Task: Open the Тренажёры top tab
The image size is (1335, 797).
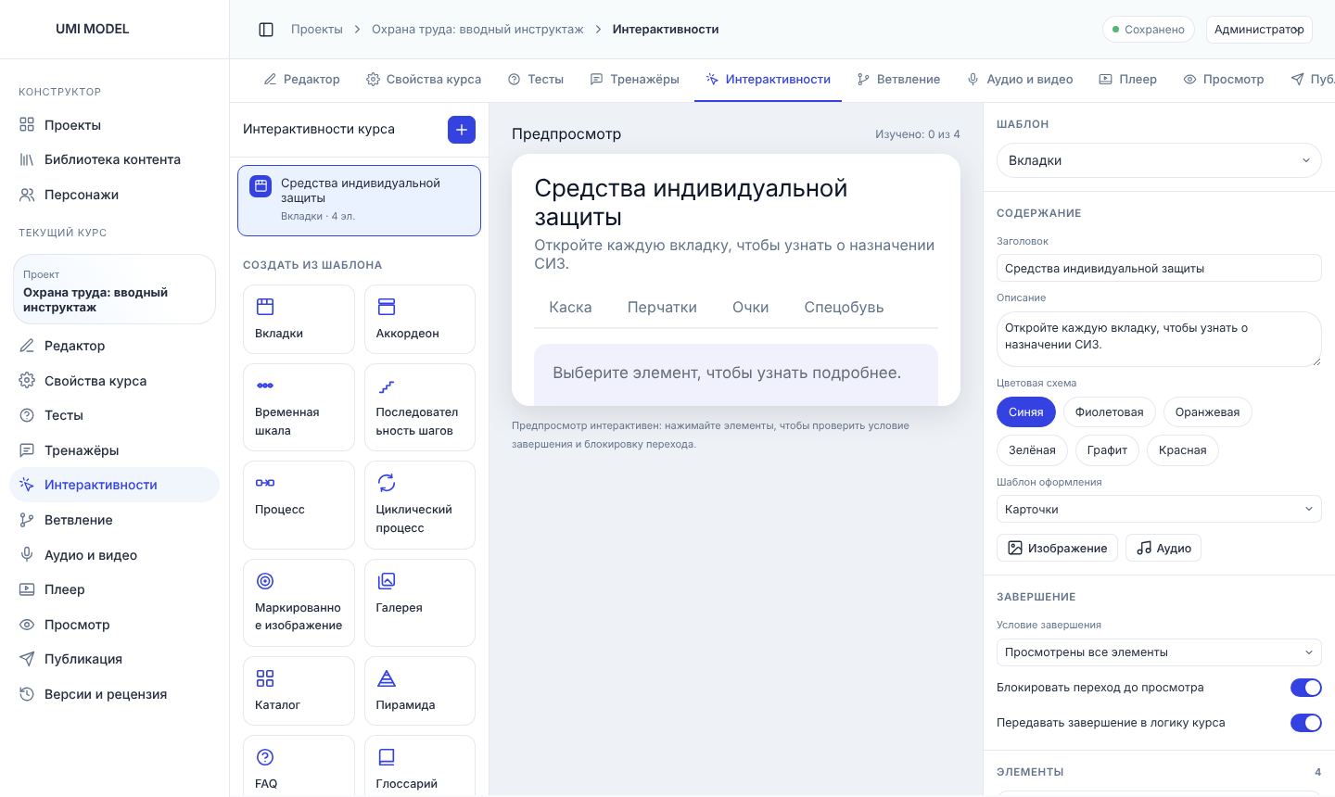Action: tap(634, 80)
